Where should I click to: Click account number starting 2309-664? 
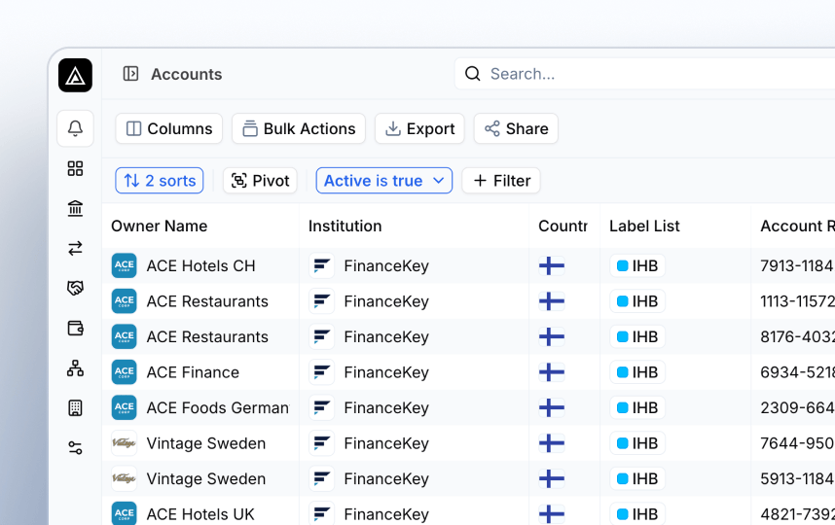[797, 407]
